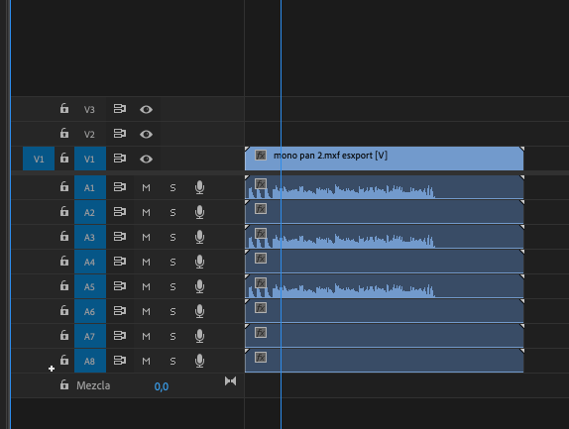Toggle lock on audio track A1
Screen dimensions: 569x429
click(64, 186)
